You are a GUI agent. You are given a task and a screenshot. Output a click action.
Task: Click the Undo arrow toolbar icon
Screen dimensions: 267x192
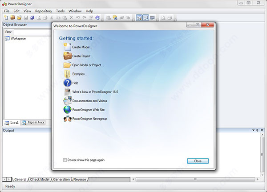[78, 17]
